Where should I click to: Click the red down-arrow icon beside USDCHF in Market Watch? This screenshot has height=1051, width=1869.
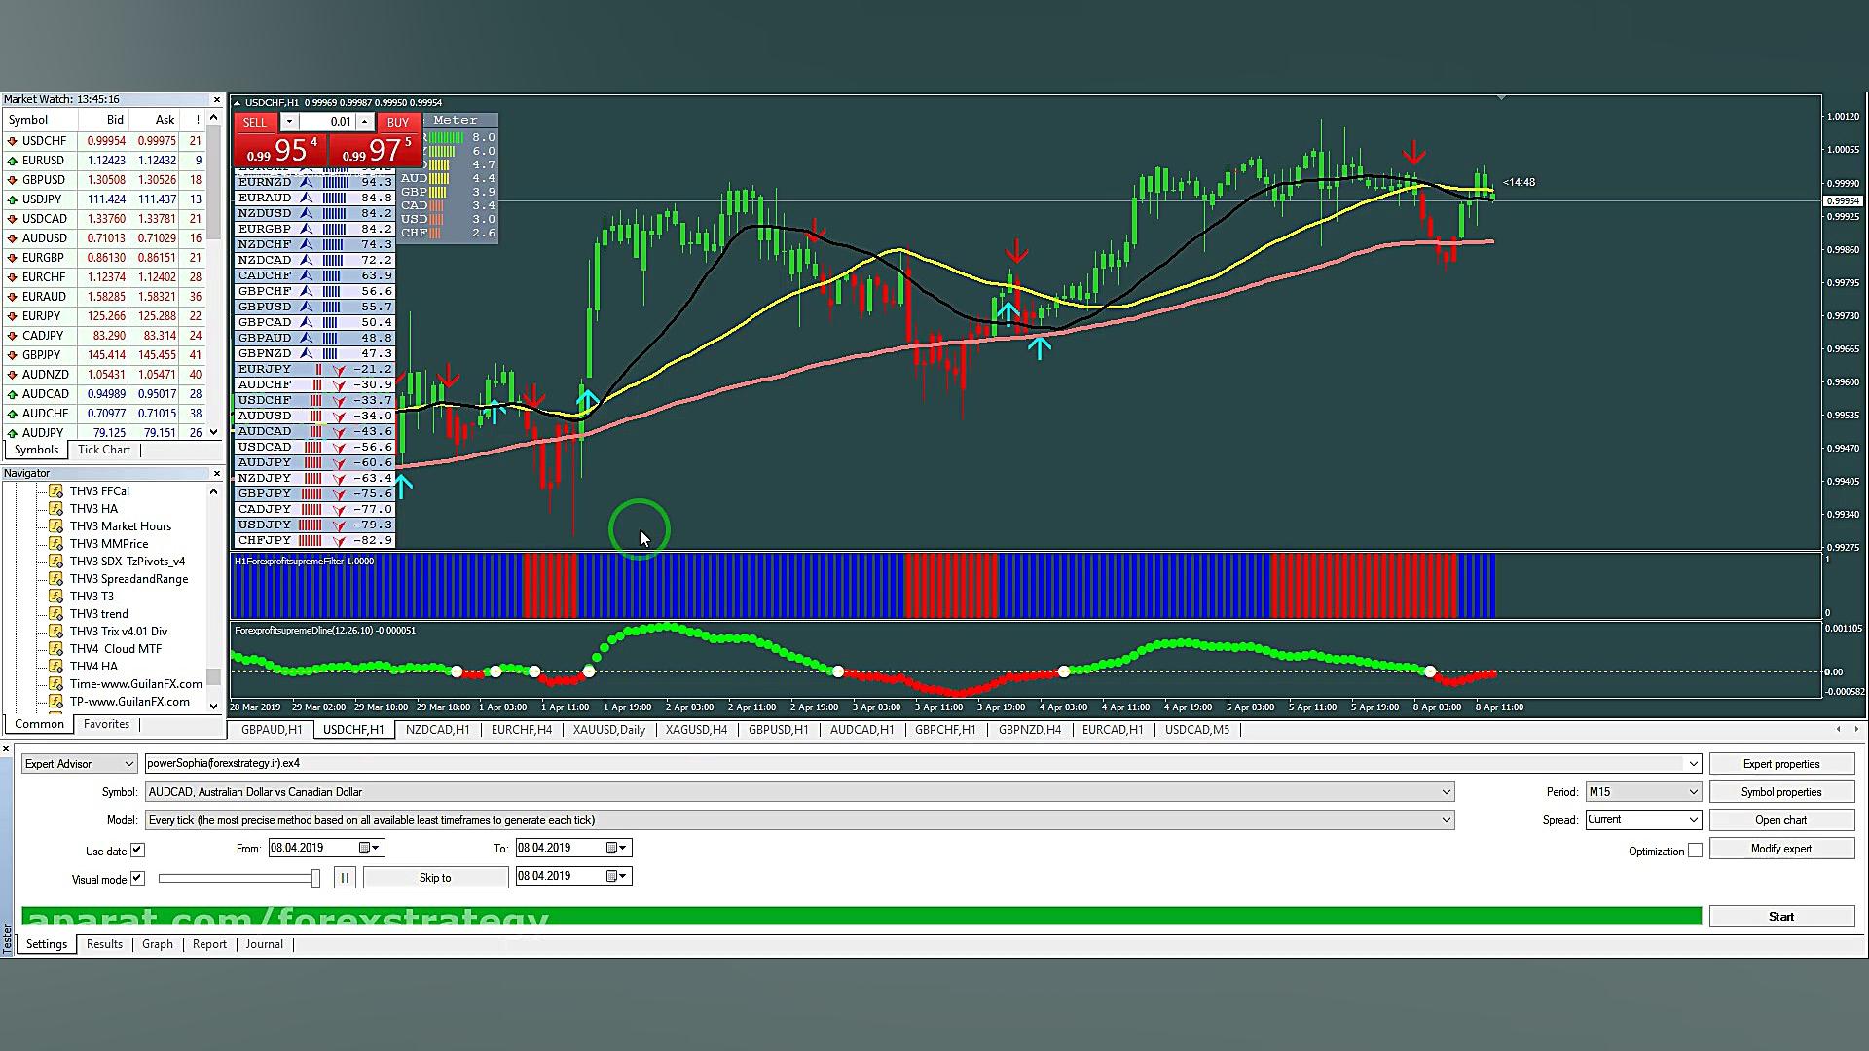click(14, 140)
